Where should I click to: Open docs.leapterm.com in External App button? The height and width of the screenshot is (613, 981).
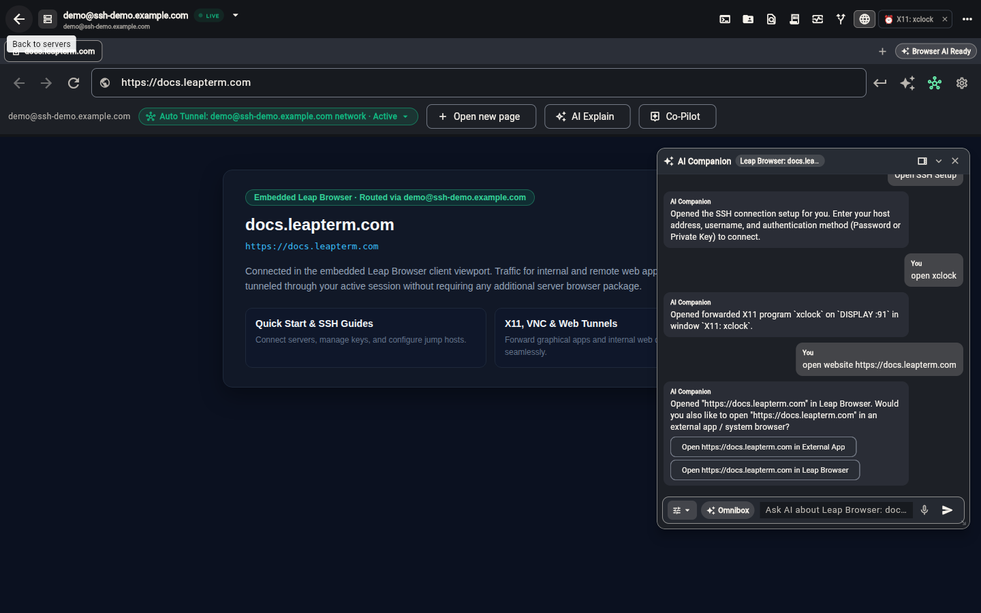[x=763, y=447]
